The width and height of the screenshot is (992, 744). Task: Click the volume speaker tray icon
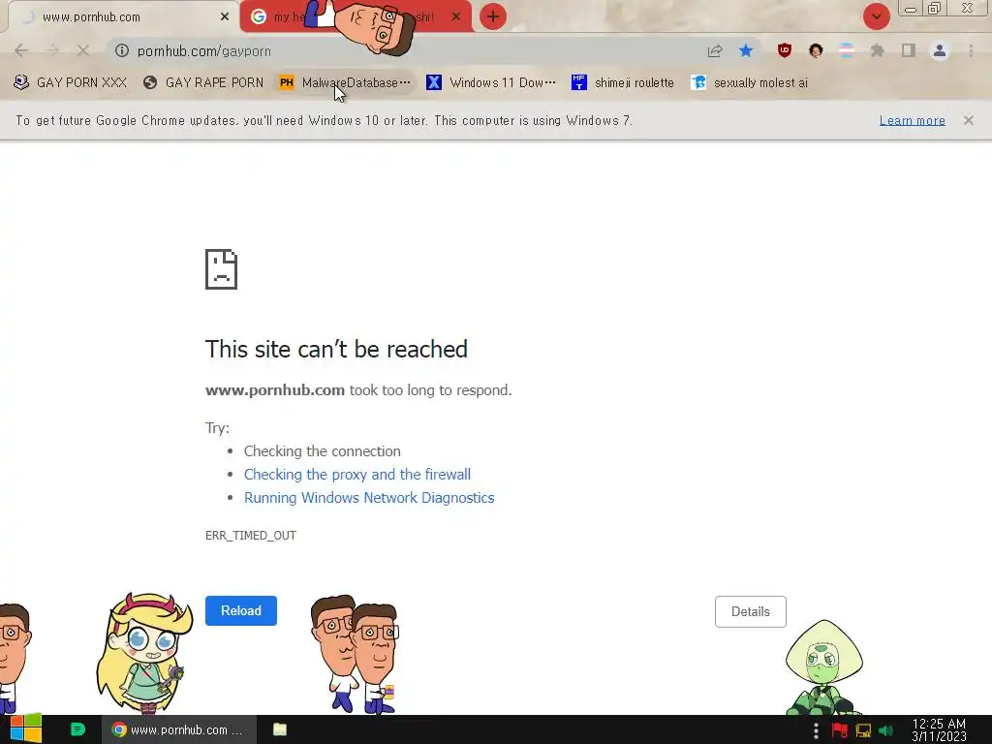click(x=886, y=730)
